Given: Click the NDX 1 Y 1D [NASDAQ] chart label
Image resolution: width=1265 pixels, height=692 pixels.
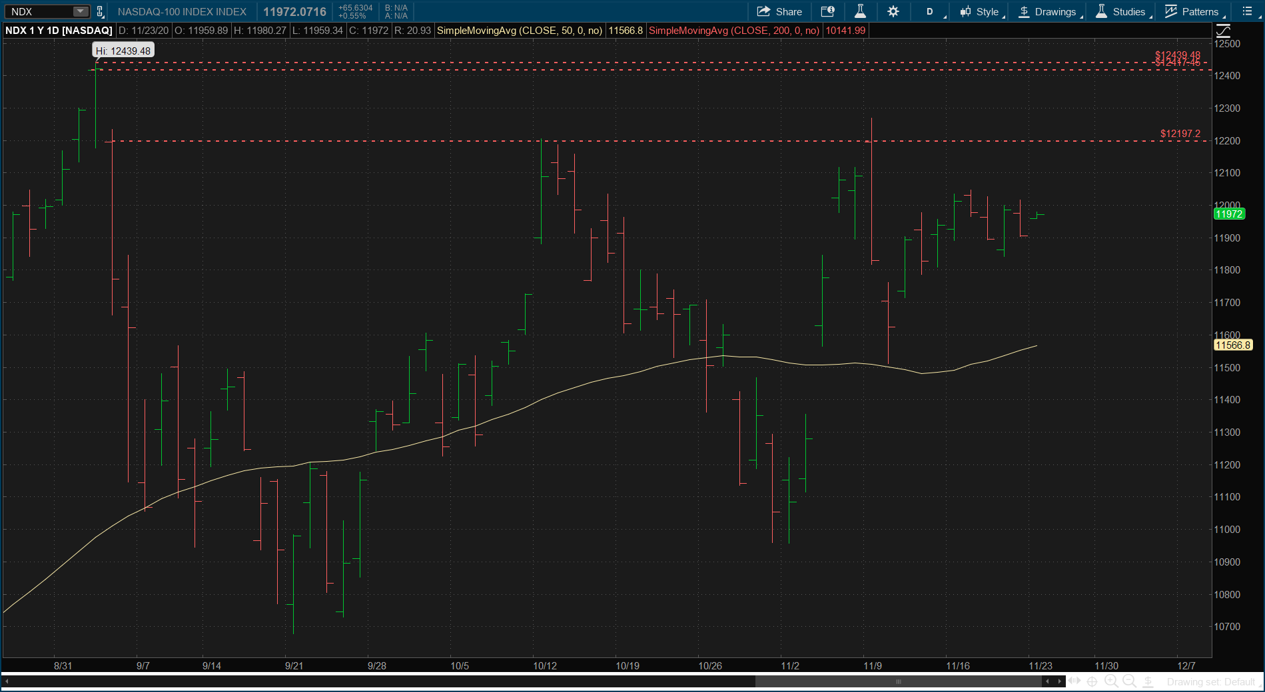Looking at the screenshot, I should 59,31.
